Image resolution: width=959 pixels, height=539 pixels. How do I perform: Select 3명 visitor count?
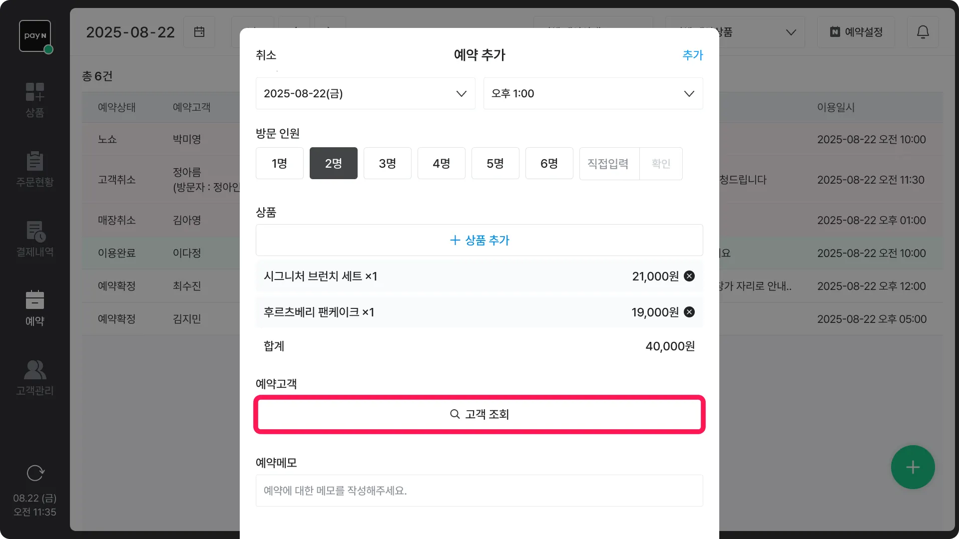387,163
